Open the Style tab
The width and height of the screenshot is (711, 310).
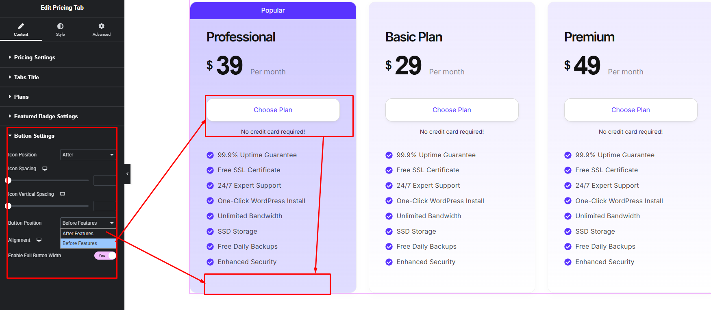[60, 29]
